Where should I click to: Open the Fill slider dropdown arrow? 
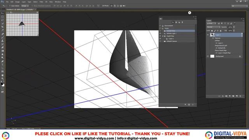pyautogui.click(x=234, y=30)
